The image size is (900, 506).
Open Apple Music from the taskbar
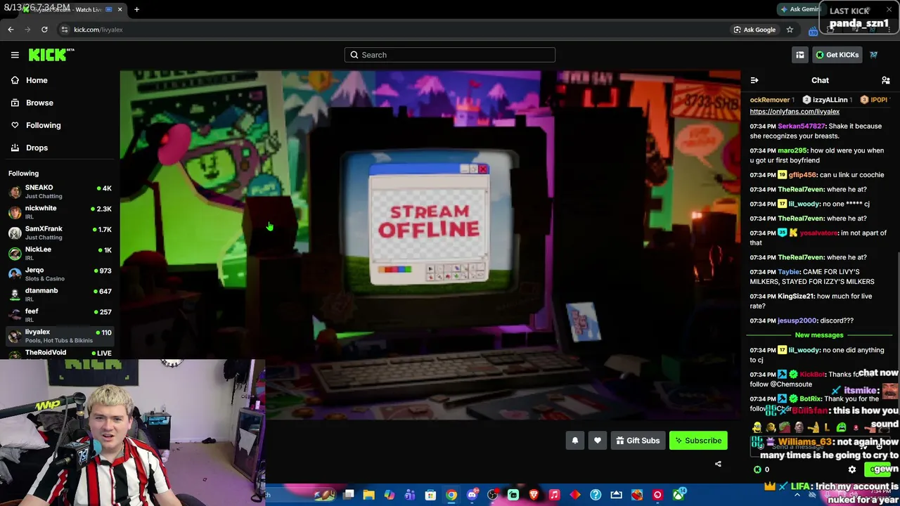pos(554,495)
